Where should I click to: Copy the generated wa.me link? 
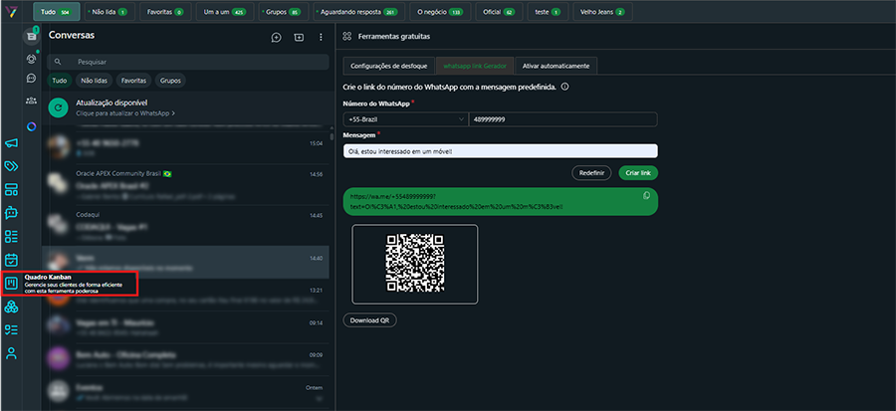point(647,196)
